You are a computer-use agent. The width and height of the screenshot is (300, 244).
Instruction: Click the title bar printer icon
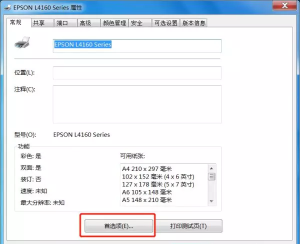(x=7, y=7)
